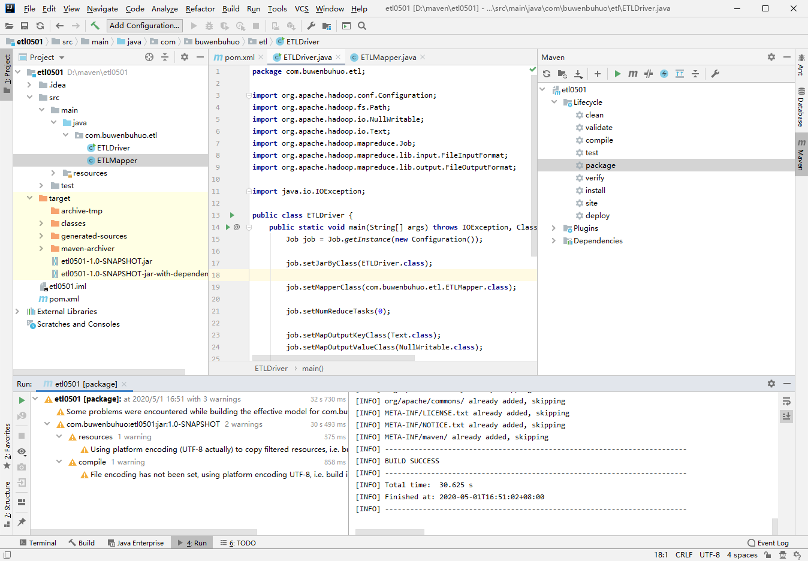Open Project panel gear settings
The height and width of the screenshot is (561, 808).
tap(185, 57)
